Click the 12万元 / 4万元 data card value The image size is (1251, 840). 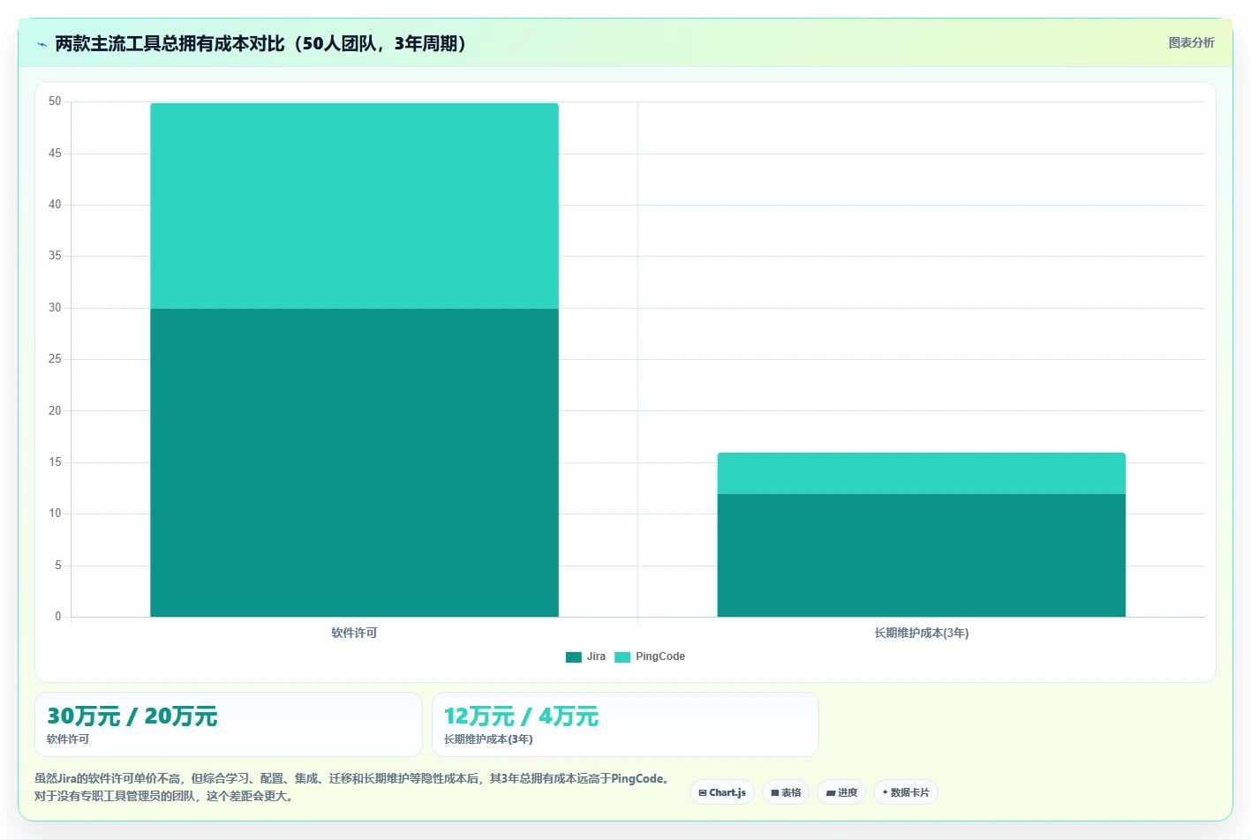point(521,716)
